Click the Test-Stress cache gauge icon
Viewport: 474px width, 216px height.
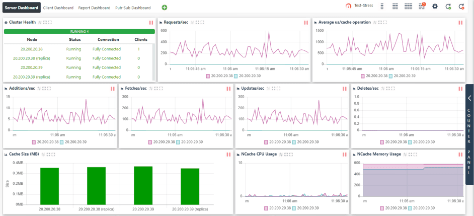[349, 6]
